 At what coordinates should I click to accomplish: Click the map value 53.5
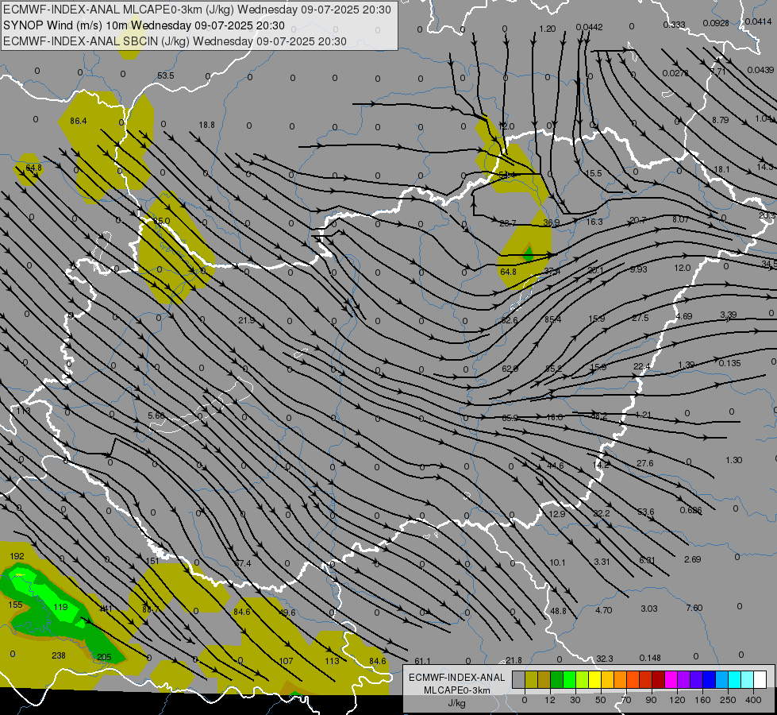coord(166,75)
